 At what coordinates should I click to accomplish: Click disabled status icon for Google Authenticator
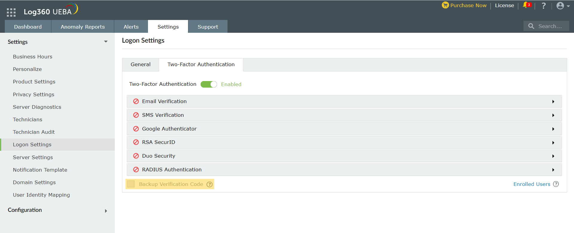point(136,129)
